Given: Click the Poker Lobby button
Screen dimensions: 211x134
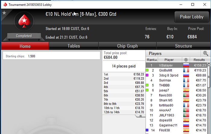Looking at the screenshot, I should tap(192, 17).
